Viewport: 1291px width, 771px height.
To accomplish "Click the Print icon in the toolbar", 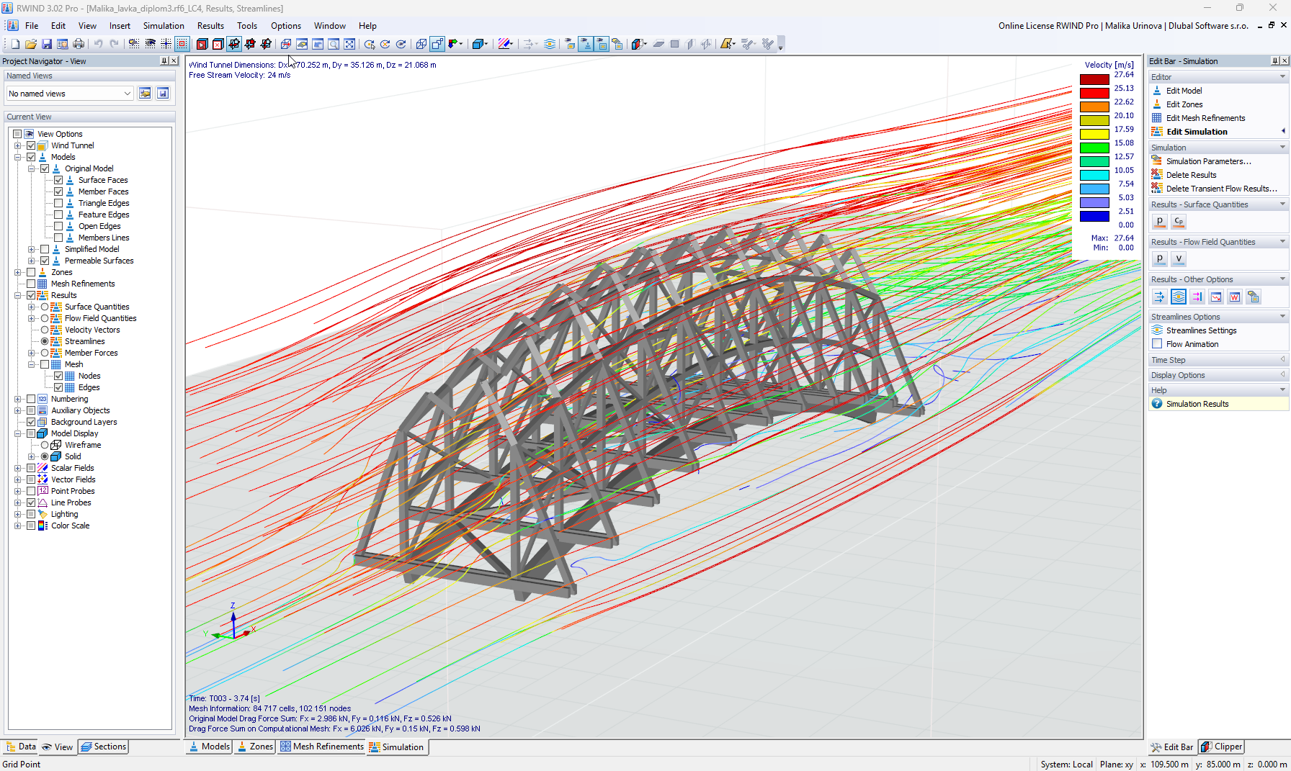I will point(79,44).
